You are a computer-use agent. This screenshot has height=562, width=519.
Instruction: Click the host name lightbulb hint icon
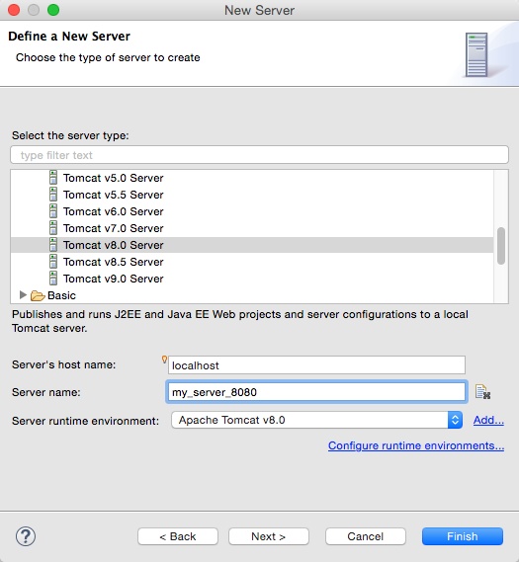point(164,360)
